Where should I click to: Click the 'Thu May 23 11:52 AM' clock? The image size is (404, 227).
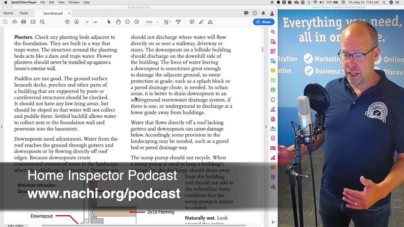tap(363, 2)
